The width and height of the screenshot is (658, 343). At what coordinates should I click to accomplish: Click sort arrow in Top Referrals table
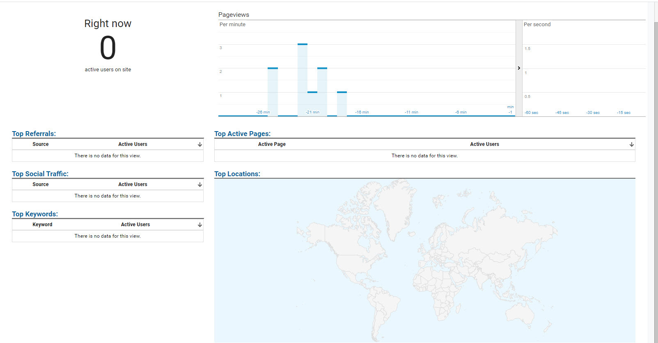[199, 145]
